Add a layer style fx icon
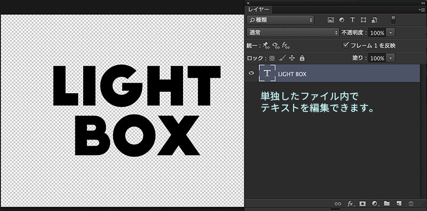427x211 pixels. click(x=351, y=204)
